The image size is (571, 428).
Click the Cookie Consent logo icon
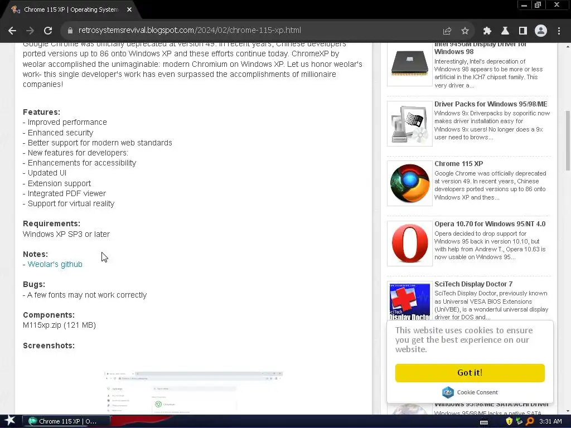point(448,392)
